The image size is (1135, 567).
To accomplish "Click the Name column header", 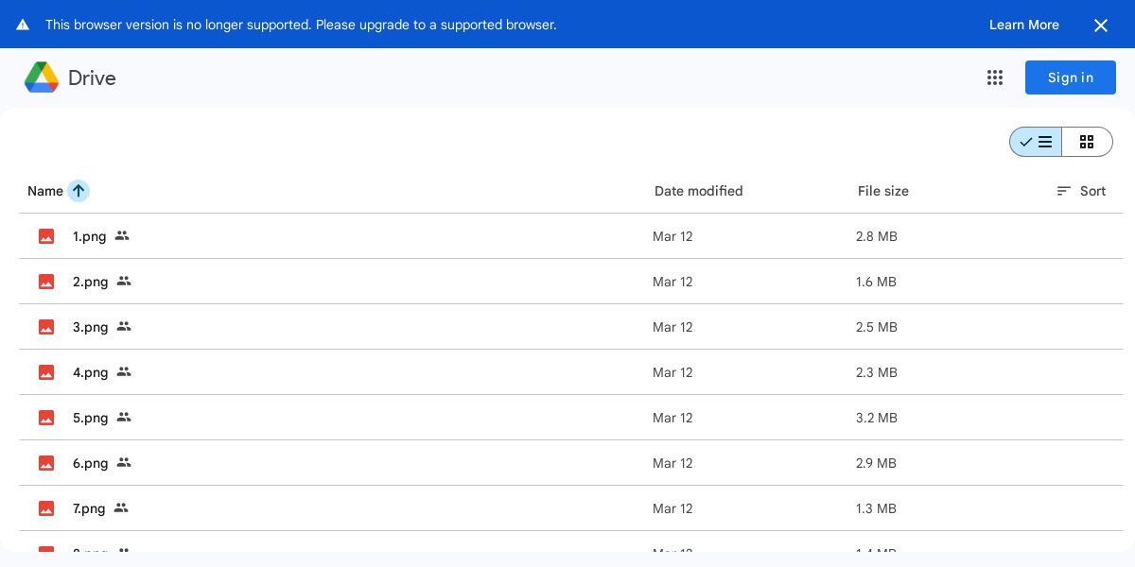I will (45, 191).
